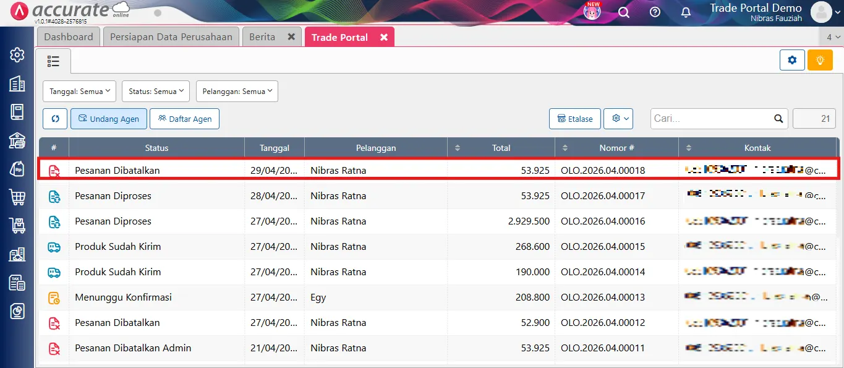Open the inventory trolley icon in sidebar
Viewport: 844px width, 368px height.
tap(17, 226)
